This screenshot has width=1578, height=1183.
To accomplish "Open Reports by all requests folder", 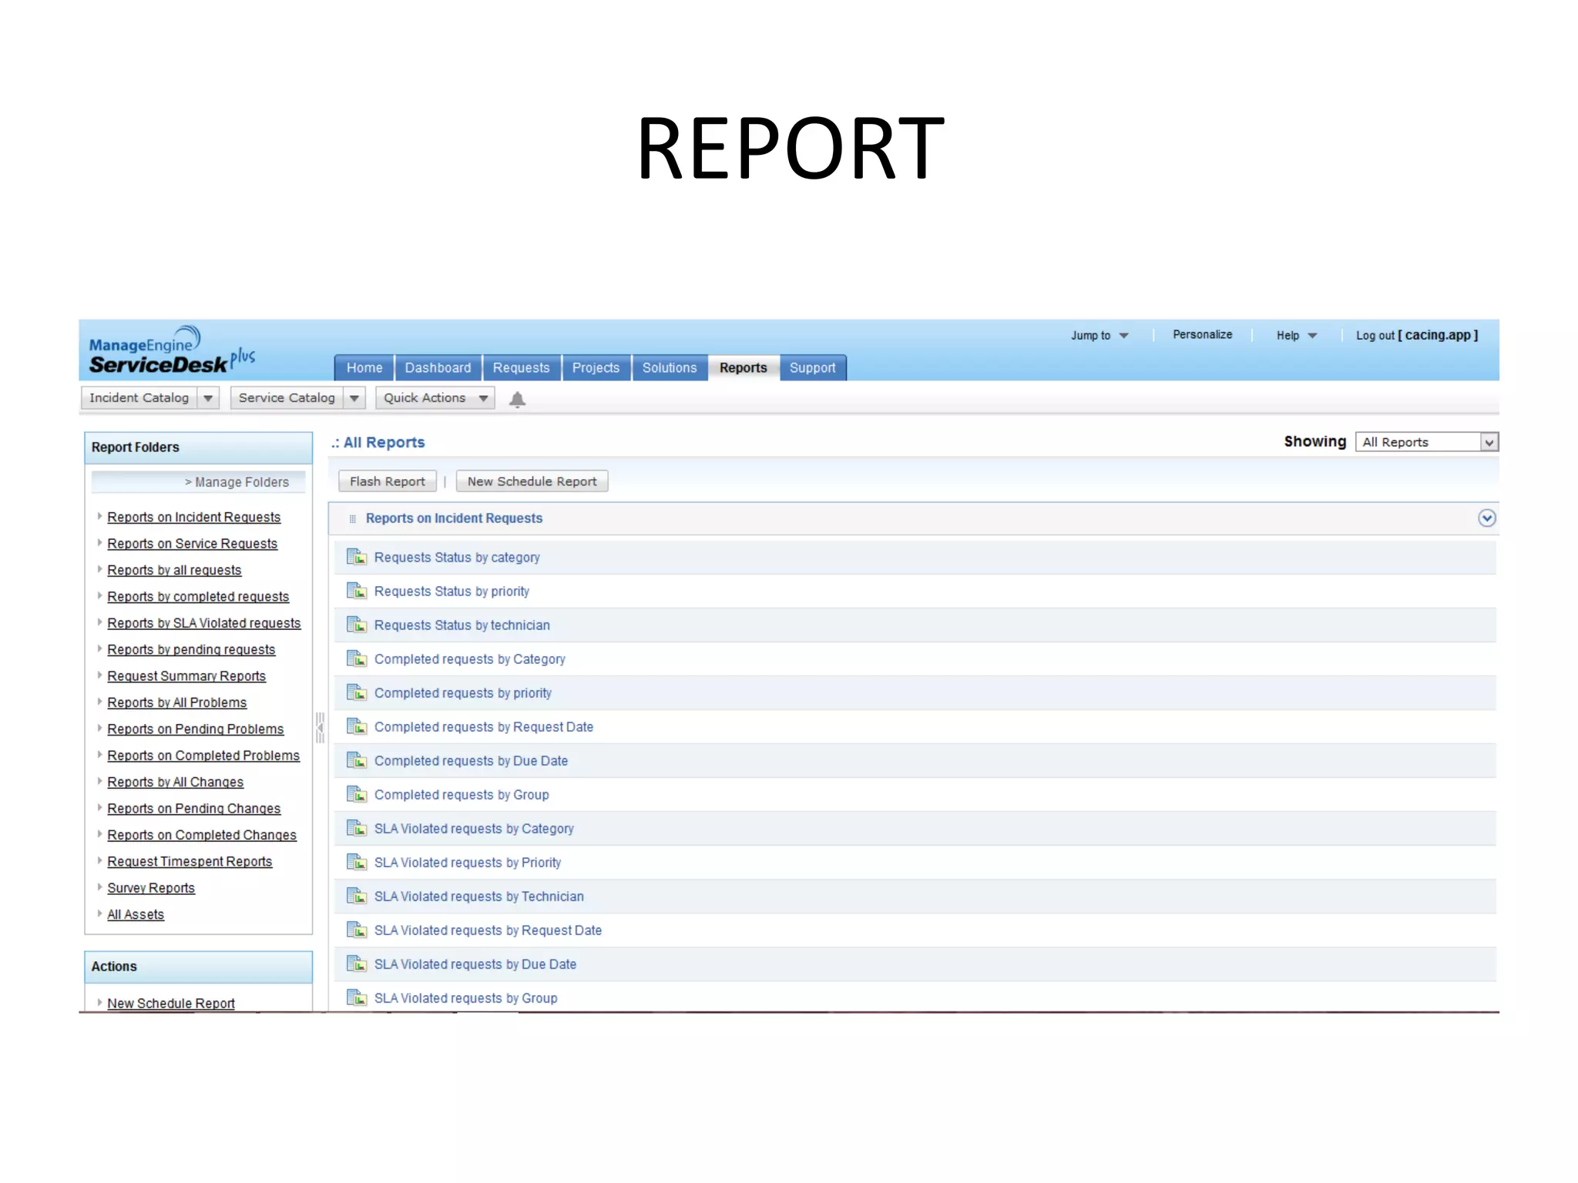I will pyautogui.click(x=174, y=570).
